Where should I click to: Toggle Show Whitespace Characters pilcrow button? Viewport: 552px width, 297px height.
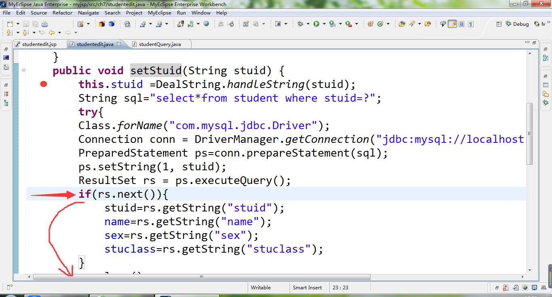(x=470, y=24)
